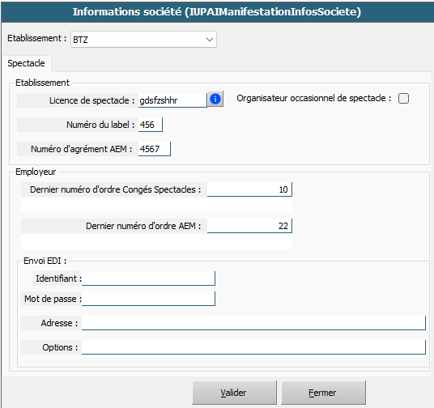Click the Employeur group heading

click(x=36, y=172)
